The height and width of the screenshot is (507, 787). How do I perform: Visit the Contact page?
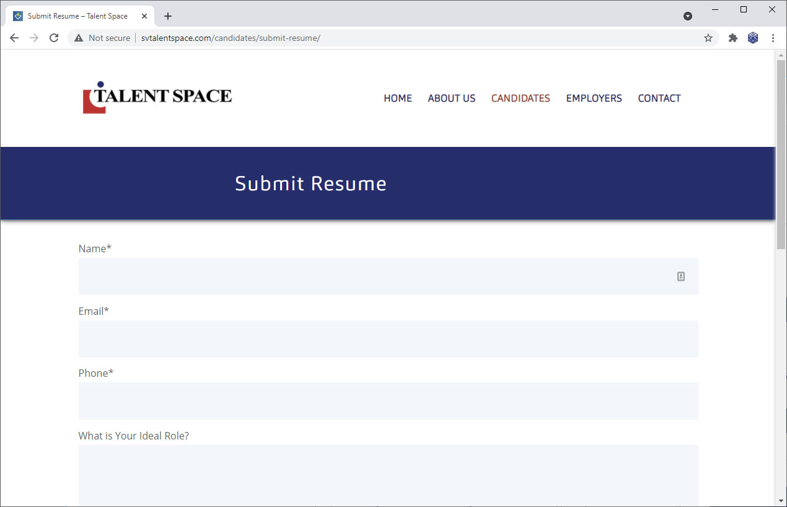[x=659, y=98]
